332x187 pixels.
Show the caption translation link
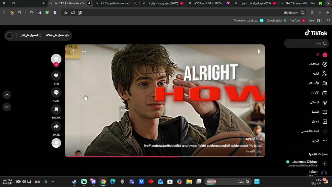point(254,151)
